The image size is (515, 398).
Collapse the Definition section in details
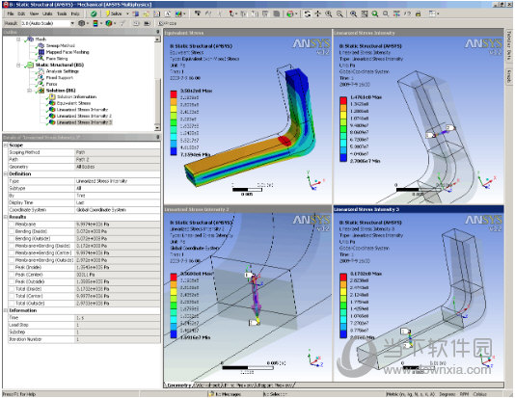pyautogui.click(x=6, y=173)
